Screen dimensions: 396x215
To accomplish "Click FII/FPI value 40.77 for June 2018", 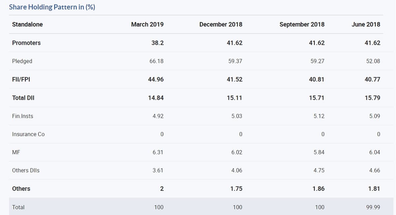I will pos(372,79).
